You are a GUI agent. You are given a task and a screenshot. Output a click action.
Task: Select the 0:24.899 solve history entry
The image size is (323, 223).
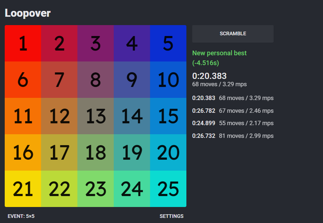point(233,123)
